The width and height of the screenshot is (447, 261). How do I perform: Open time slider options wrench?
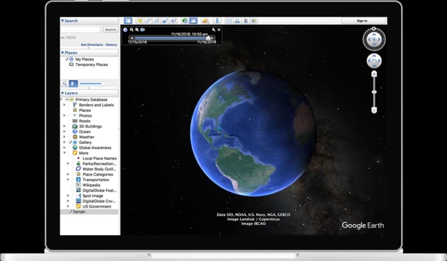point(214,30)
